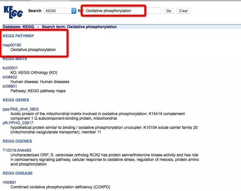The height and width of the screenshot is (191, 241).
Task: Click the KEGG DGENES heading
Action: tap(17, 141)
